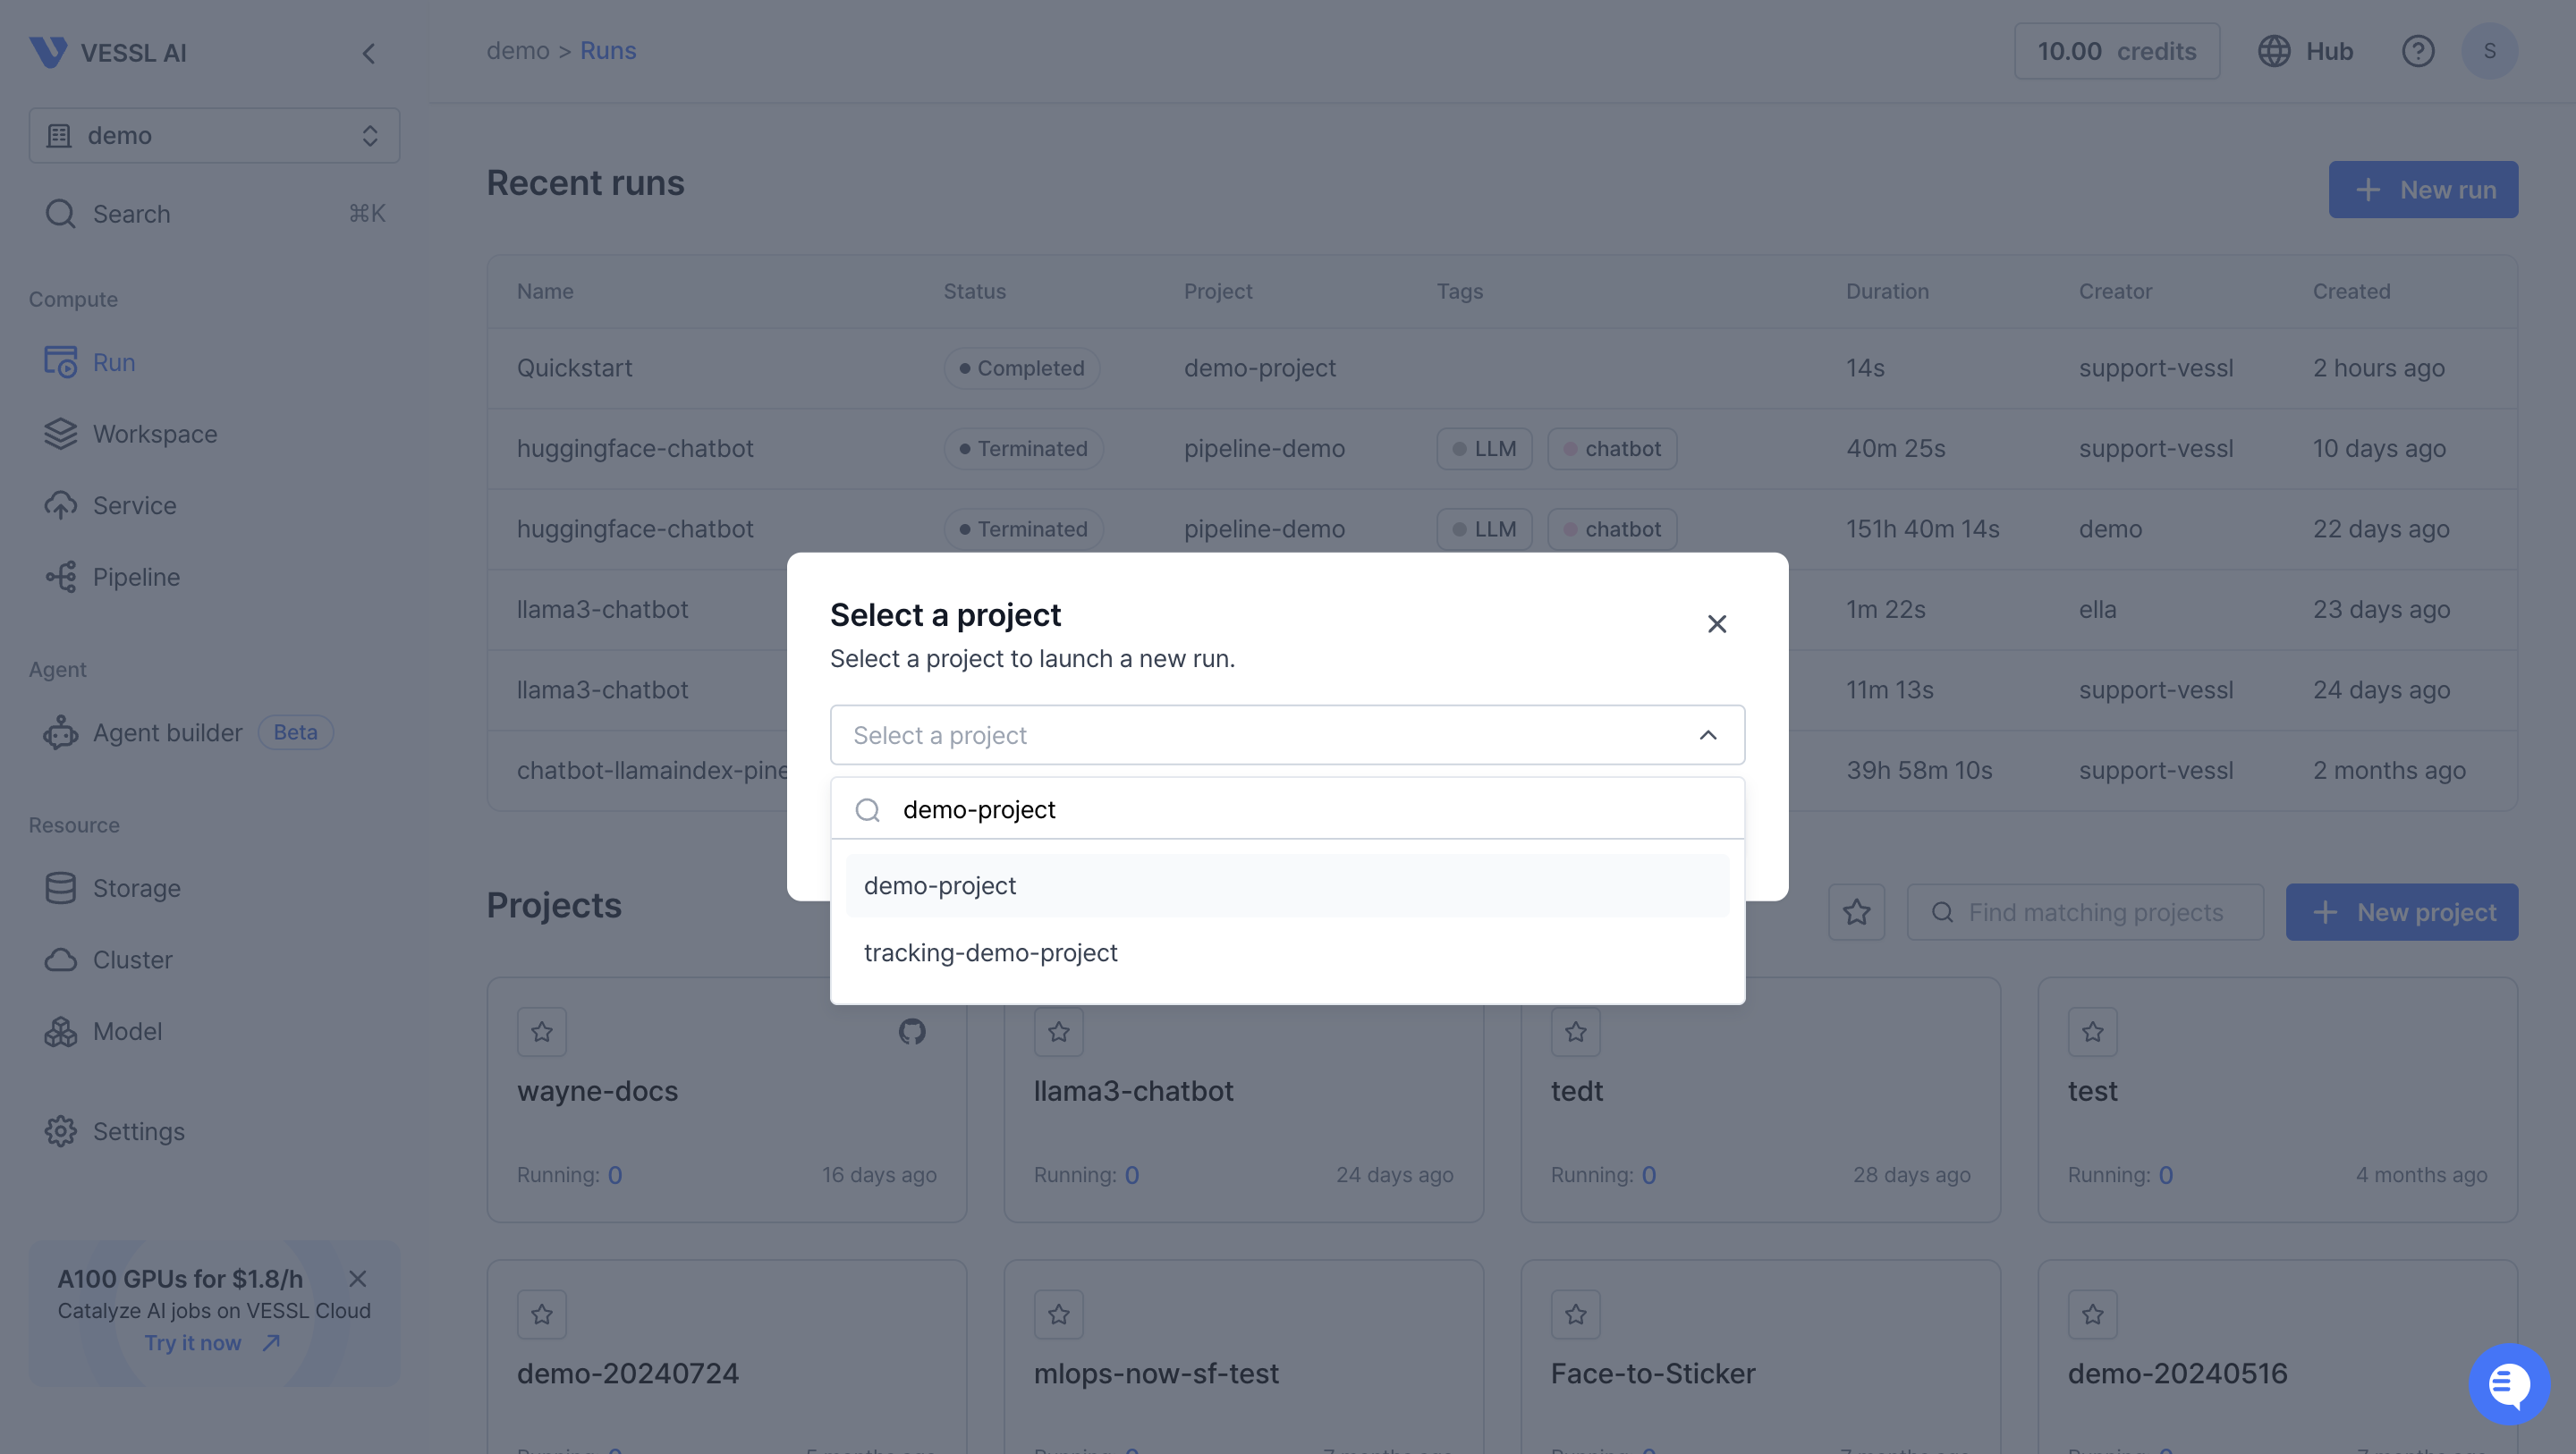Screen dimensions: 2576x1454
Task: Open the wayne-docs project card
Action: [x=727, y=1100]
